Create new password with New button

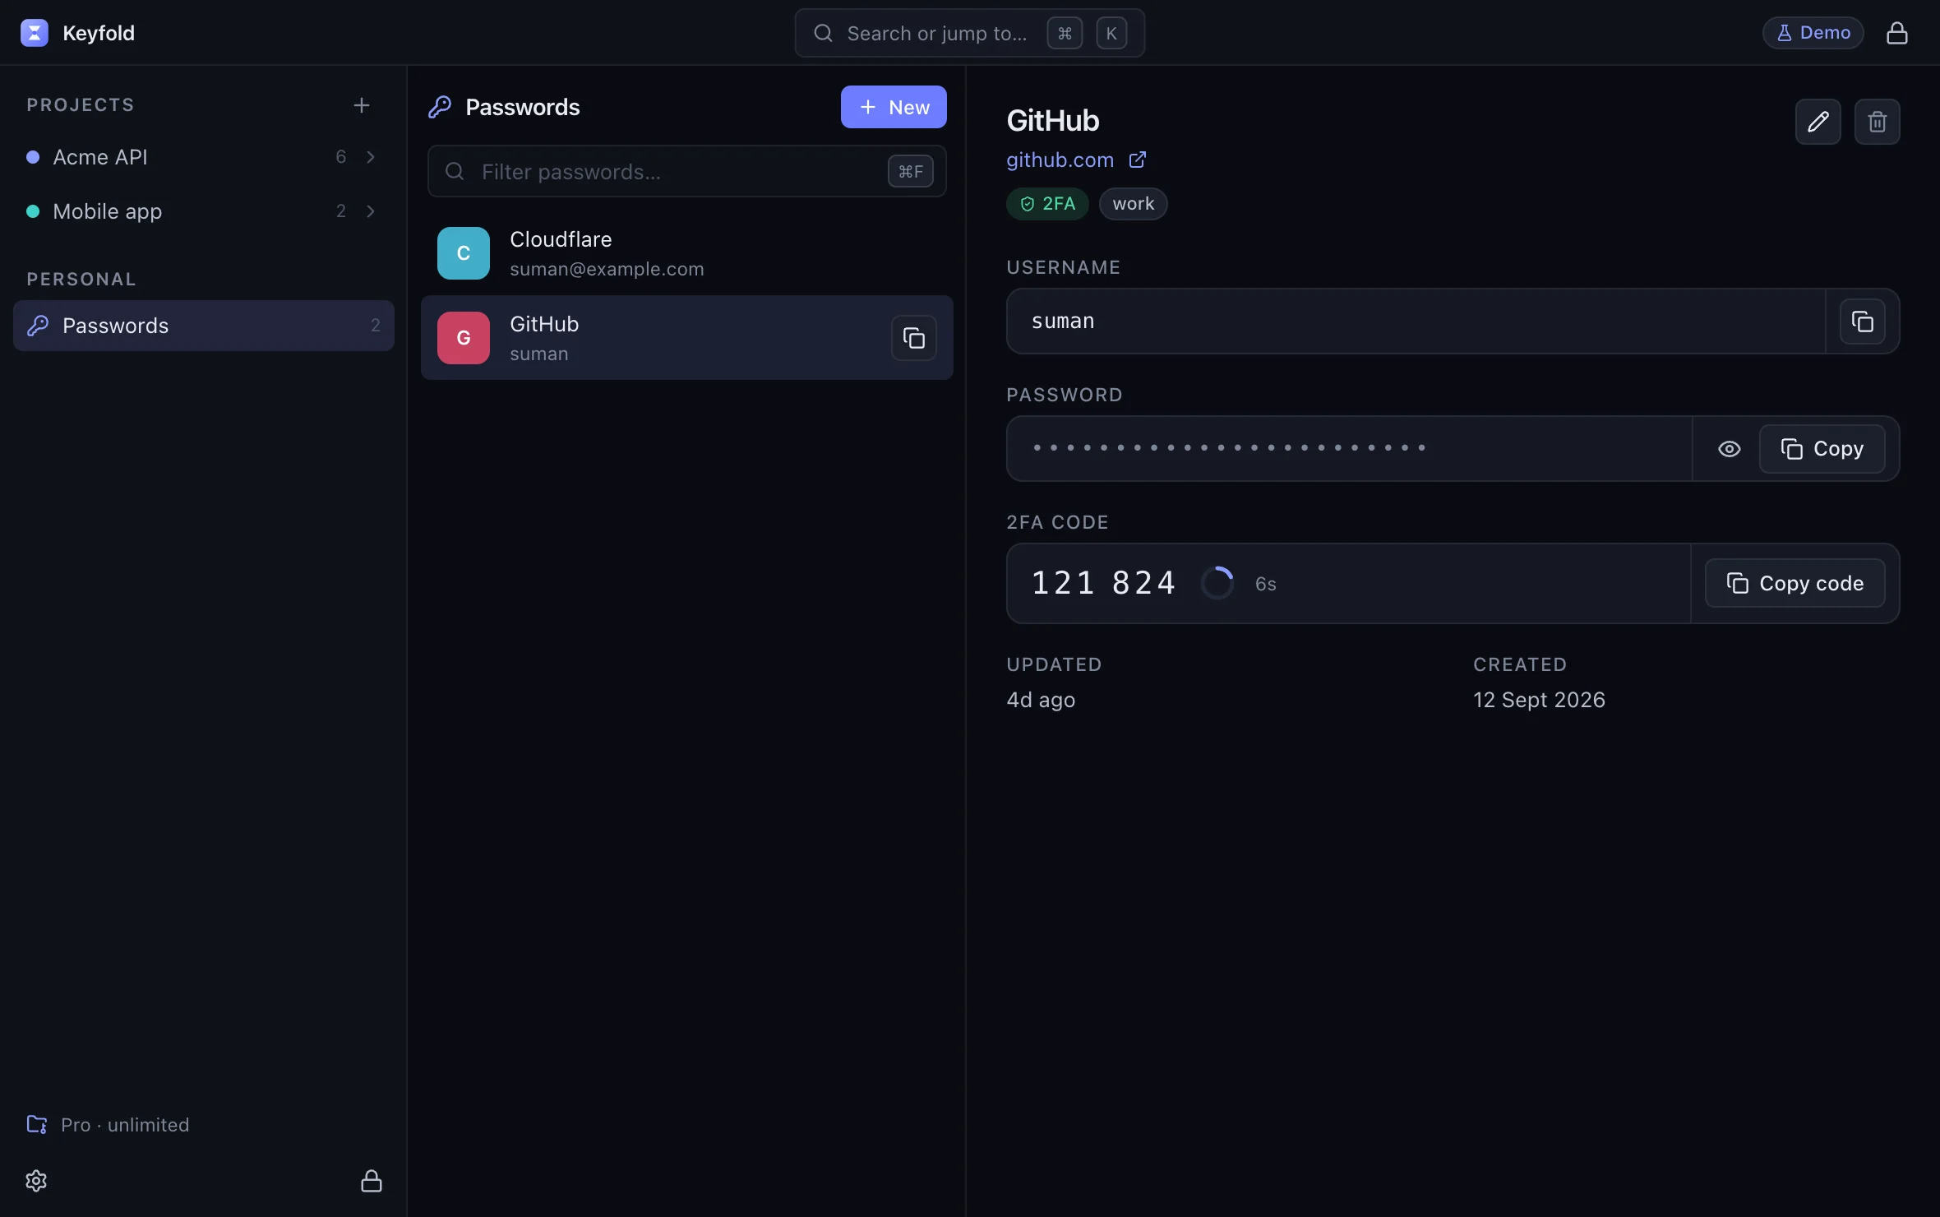[894, 107]
